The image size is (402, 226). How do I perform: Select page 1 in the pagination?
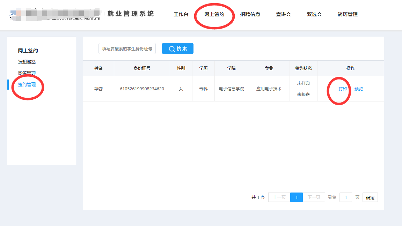[297, 197]
